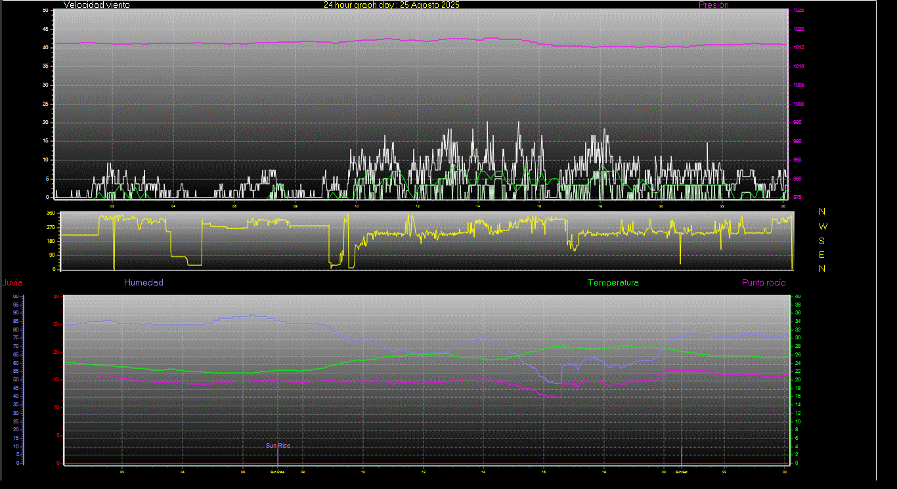Click the 'Sun Set' marker on time axis

681,471
